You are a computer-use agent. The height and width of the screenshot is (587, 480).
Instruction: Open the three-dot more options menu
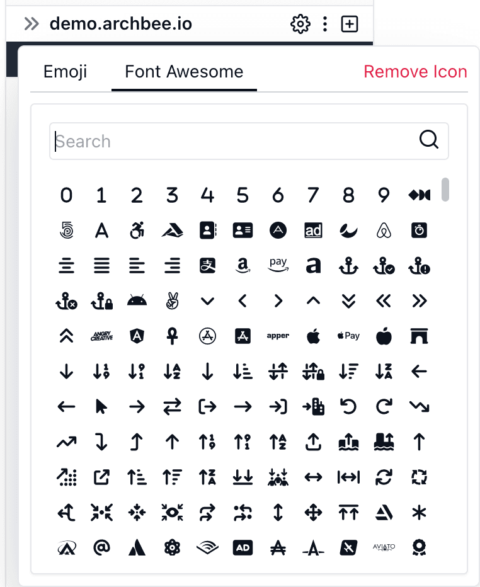(325, 24)
